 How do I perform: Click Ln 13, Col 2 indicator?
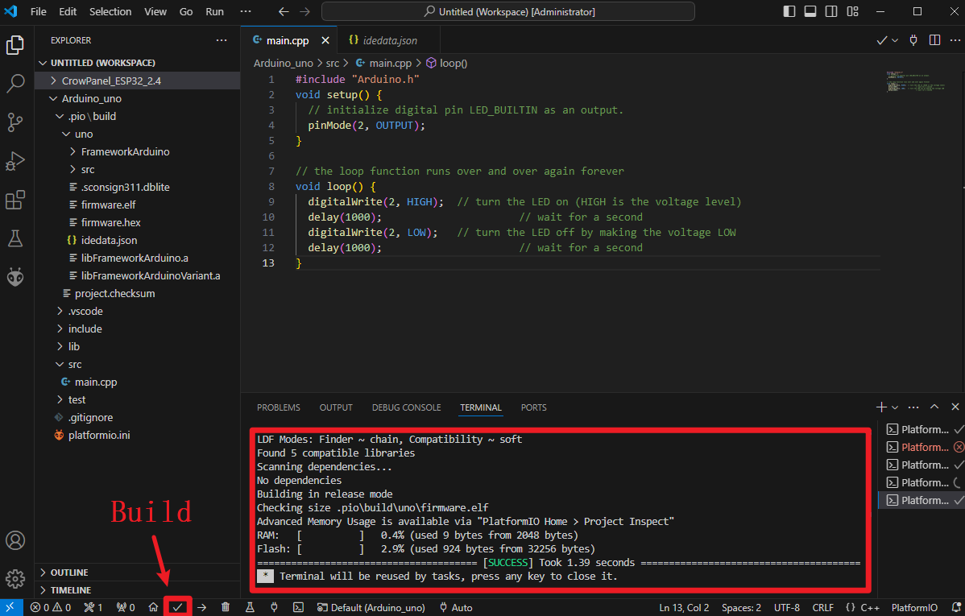[684, 607]
